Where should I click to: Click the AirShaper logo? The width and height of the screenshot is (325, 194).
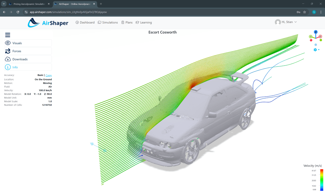(48, 23)
